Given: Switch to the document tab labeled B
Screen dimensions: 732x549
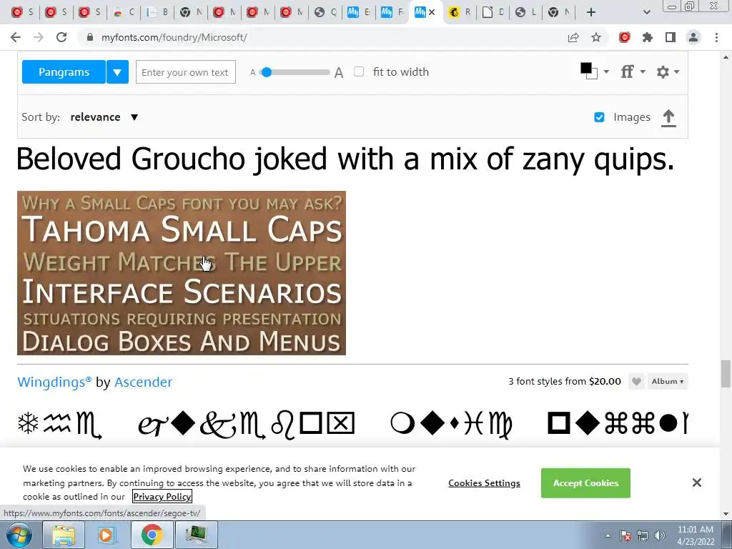Looking at the screenshot, I should click(157, 13).
